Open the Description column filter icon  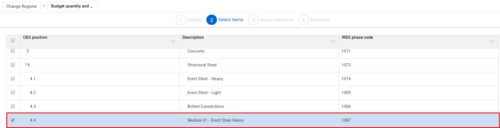(332, 42)
